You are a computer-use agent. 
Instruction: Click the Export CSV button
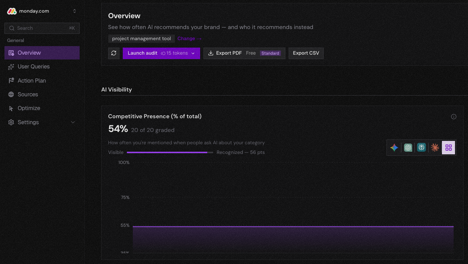[x=306, y=53]
